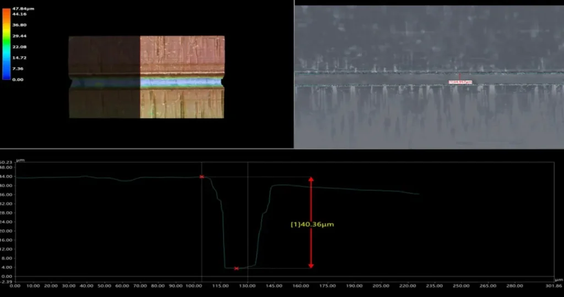Click the [1]40.36µm measurement label
Image resolution: width=564 pixels, height=297 pixels.
312,224
